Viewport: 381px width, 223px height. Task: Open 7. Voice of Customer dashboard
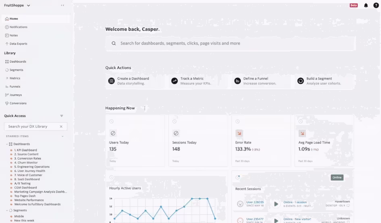[28, 175]
